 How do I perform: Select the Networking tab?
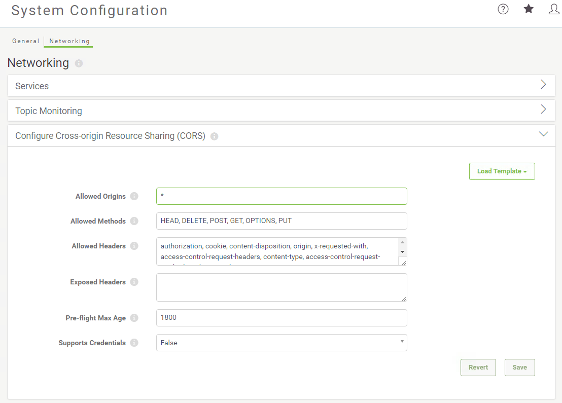[69, 41]
